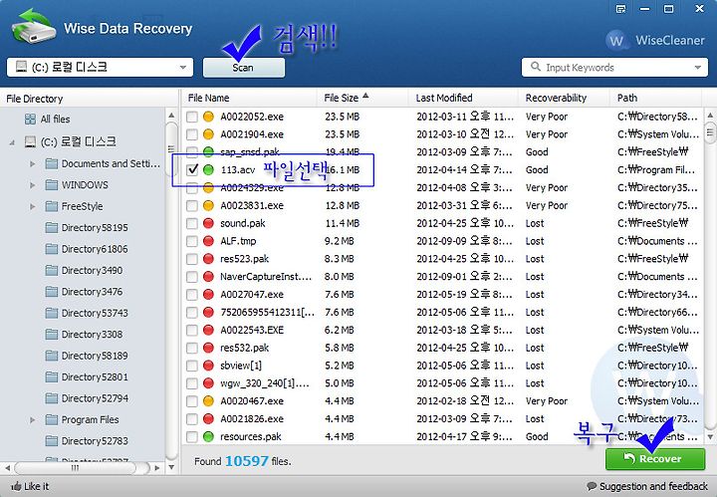Check the res532.pak checkbox

point(192,348)
